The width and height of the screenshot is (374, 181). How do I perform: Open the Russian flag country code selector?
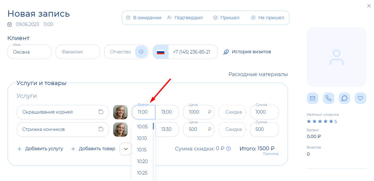160,52
